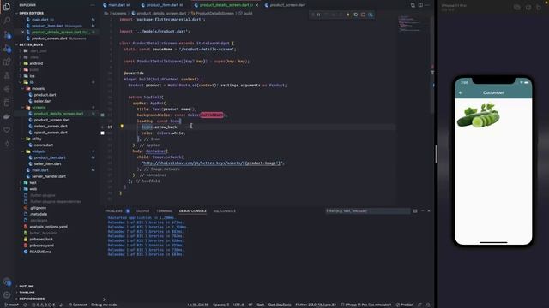Tap the back arrow in Cucumber app bar

[x=461, y=93]
